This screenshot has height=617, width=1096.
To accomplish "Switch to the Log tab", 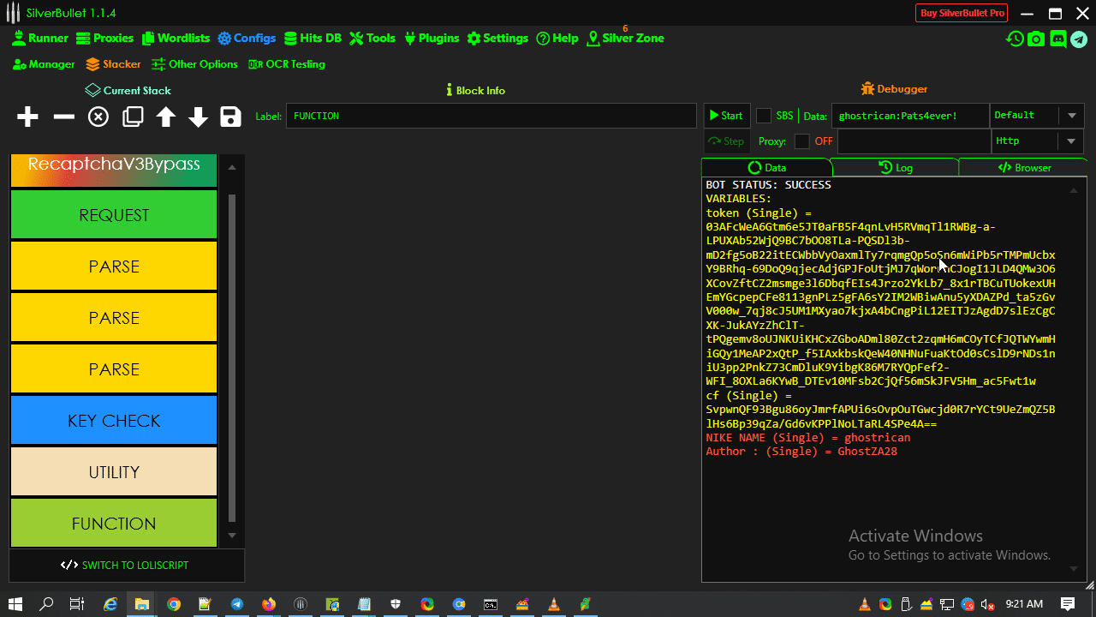I will tap(895, 168).
